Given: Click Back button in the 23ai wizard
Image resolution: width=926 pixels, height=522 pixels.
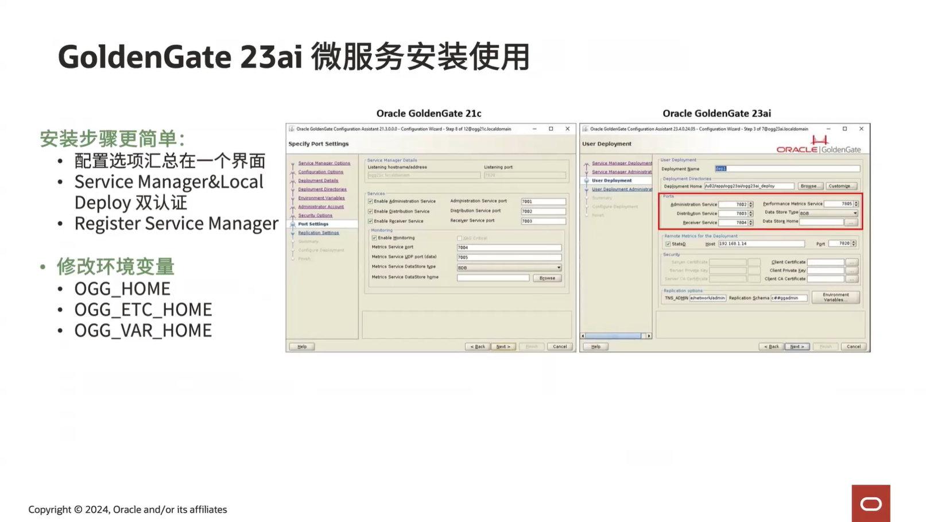Looking at the screenshot, I should point(772,347).
